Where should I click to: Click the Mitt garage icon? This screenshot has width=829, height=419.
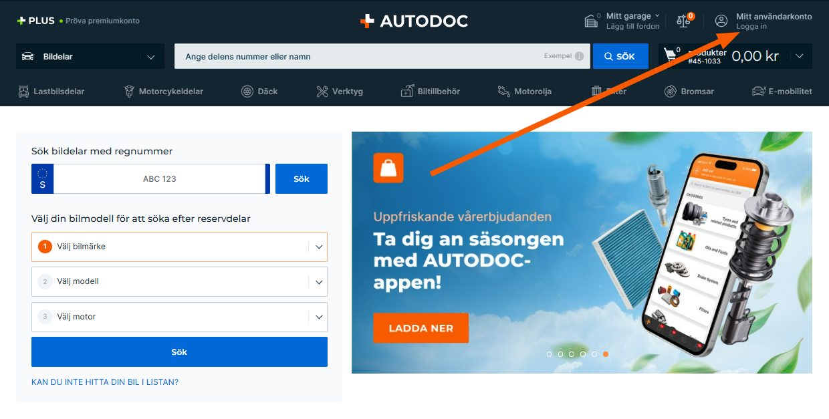(591, 21)
